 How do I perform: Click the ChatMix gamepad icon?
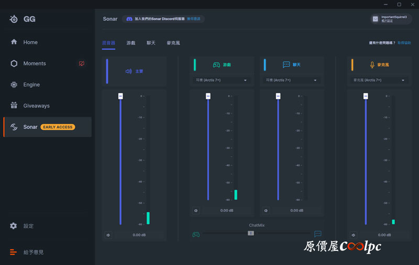(196, 234)
